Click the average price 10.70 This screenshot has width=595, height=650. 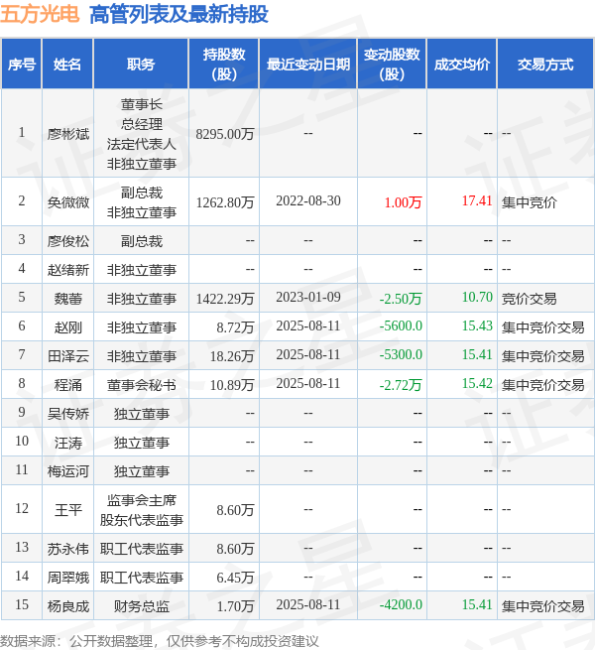(x=477, y=297)
